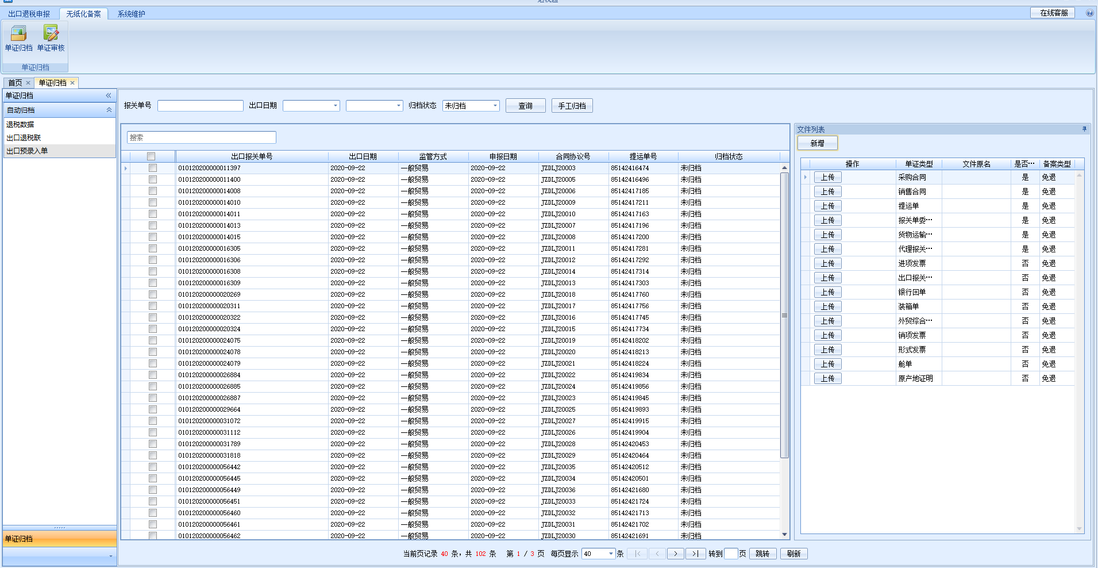This screenshot has width=1098, height=568.
Task: Open the 每页显示 page-size dropdown
Action: click(611, 554)
